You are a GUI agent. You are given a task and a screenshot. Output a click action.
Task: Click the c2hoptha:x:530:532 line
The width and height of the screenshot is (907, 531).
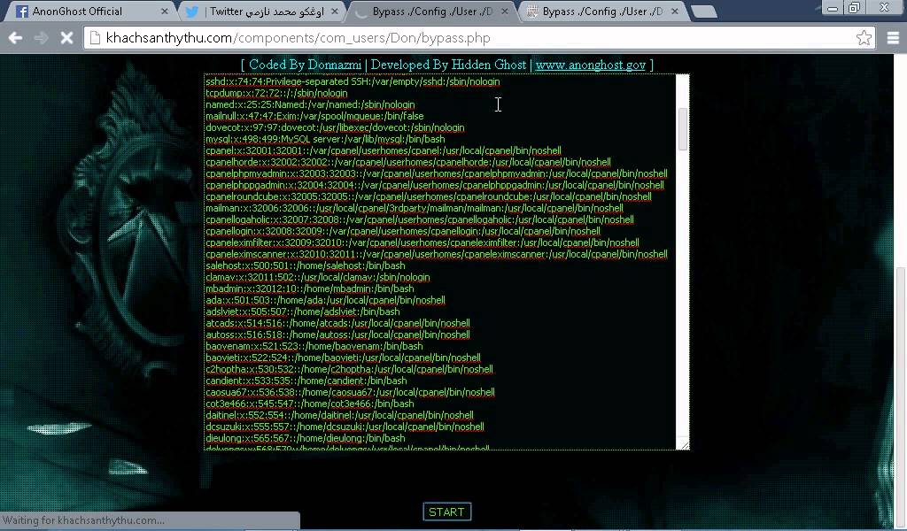pyautogui.click(x=349, y=369)
